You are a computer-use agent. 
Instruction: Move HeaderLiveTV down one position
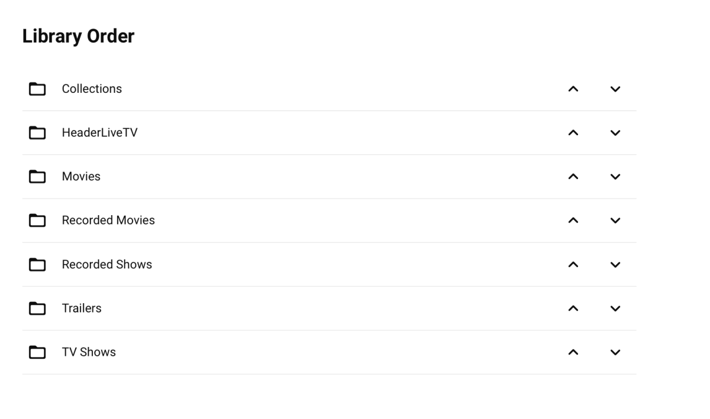(x=615, y=132)
